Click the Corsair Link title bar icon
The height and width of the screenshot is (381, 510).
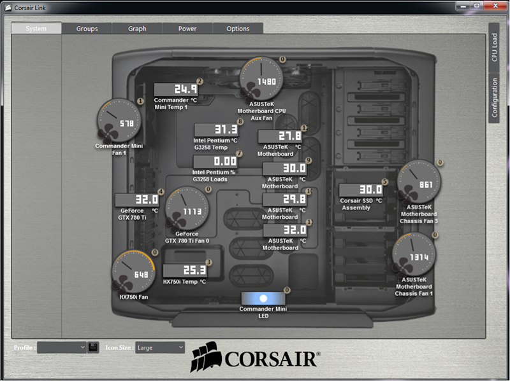(8, 8)
